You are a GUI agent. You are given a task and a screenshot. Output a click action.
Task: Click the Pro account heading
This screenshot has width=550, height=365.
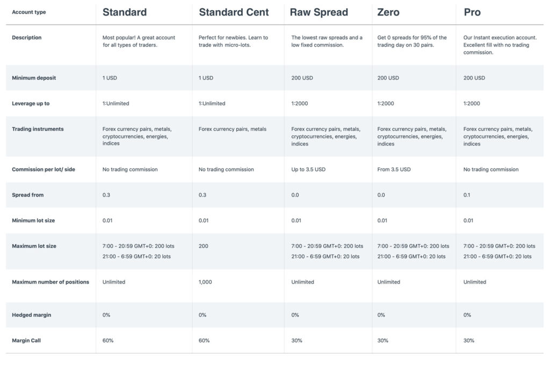click(x=472, y=12)
